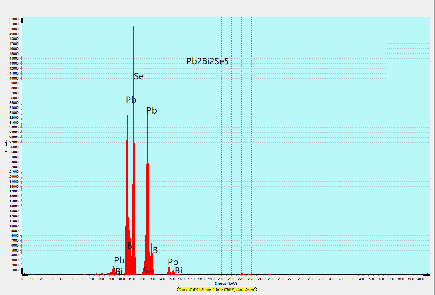
Task: Click the small Se label near 12.5 keV
Action: coord(148,270)
